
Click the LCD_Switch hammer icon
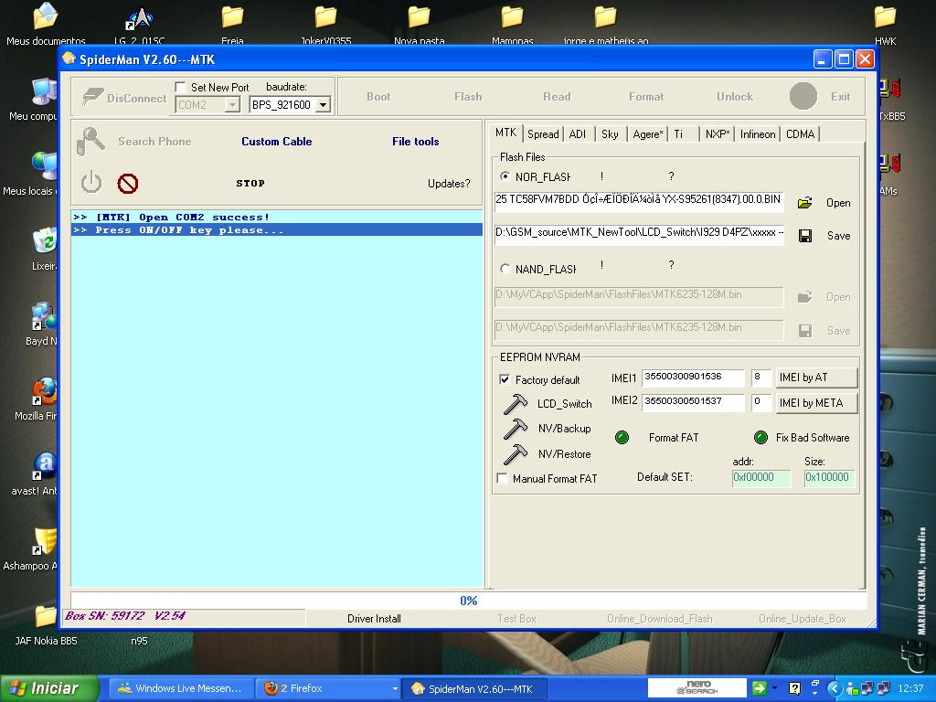pyautogui.click(x=516, y=403)
